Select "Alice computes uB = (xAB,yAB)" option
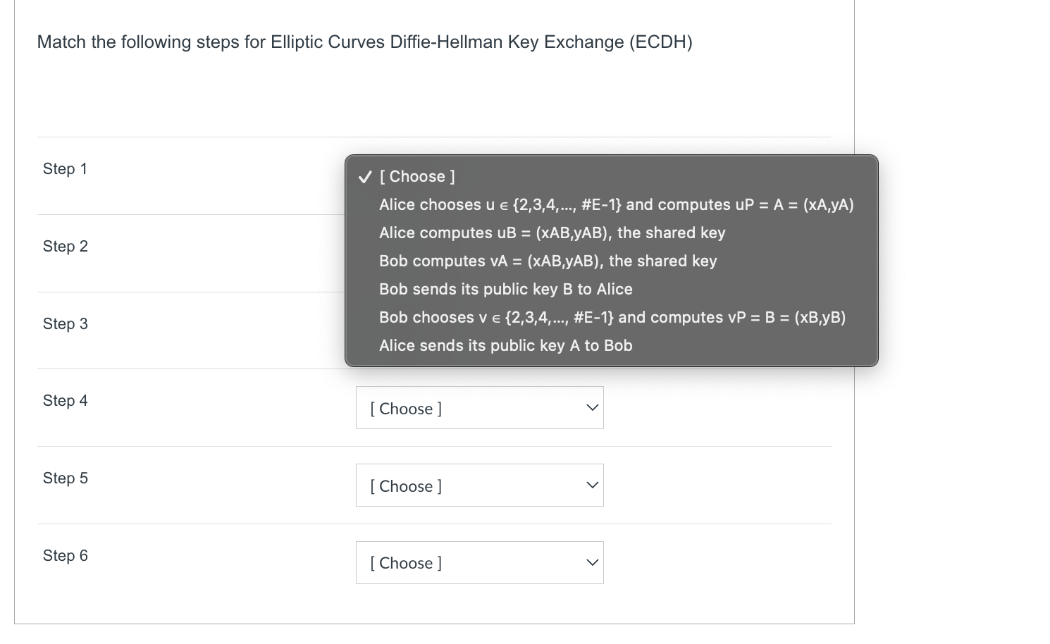The width and height of the screenshot is (1050, 644). coord(552,233)
